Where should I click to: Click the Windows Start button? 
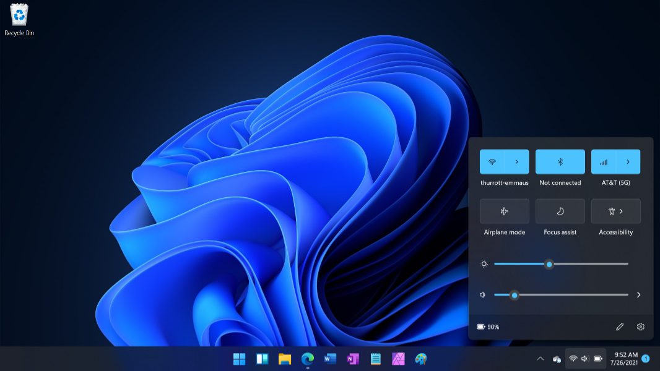[239, 359]
